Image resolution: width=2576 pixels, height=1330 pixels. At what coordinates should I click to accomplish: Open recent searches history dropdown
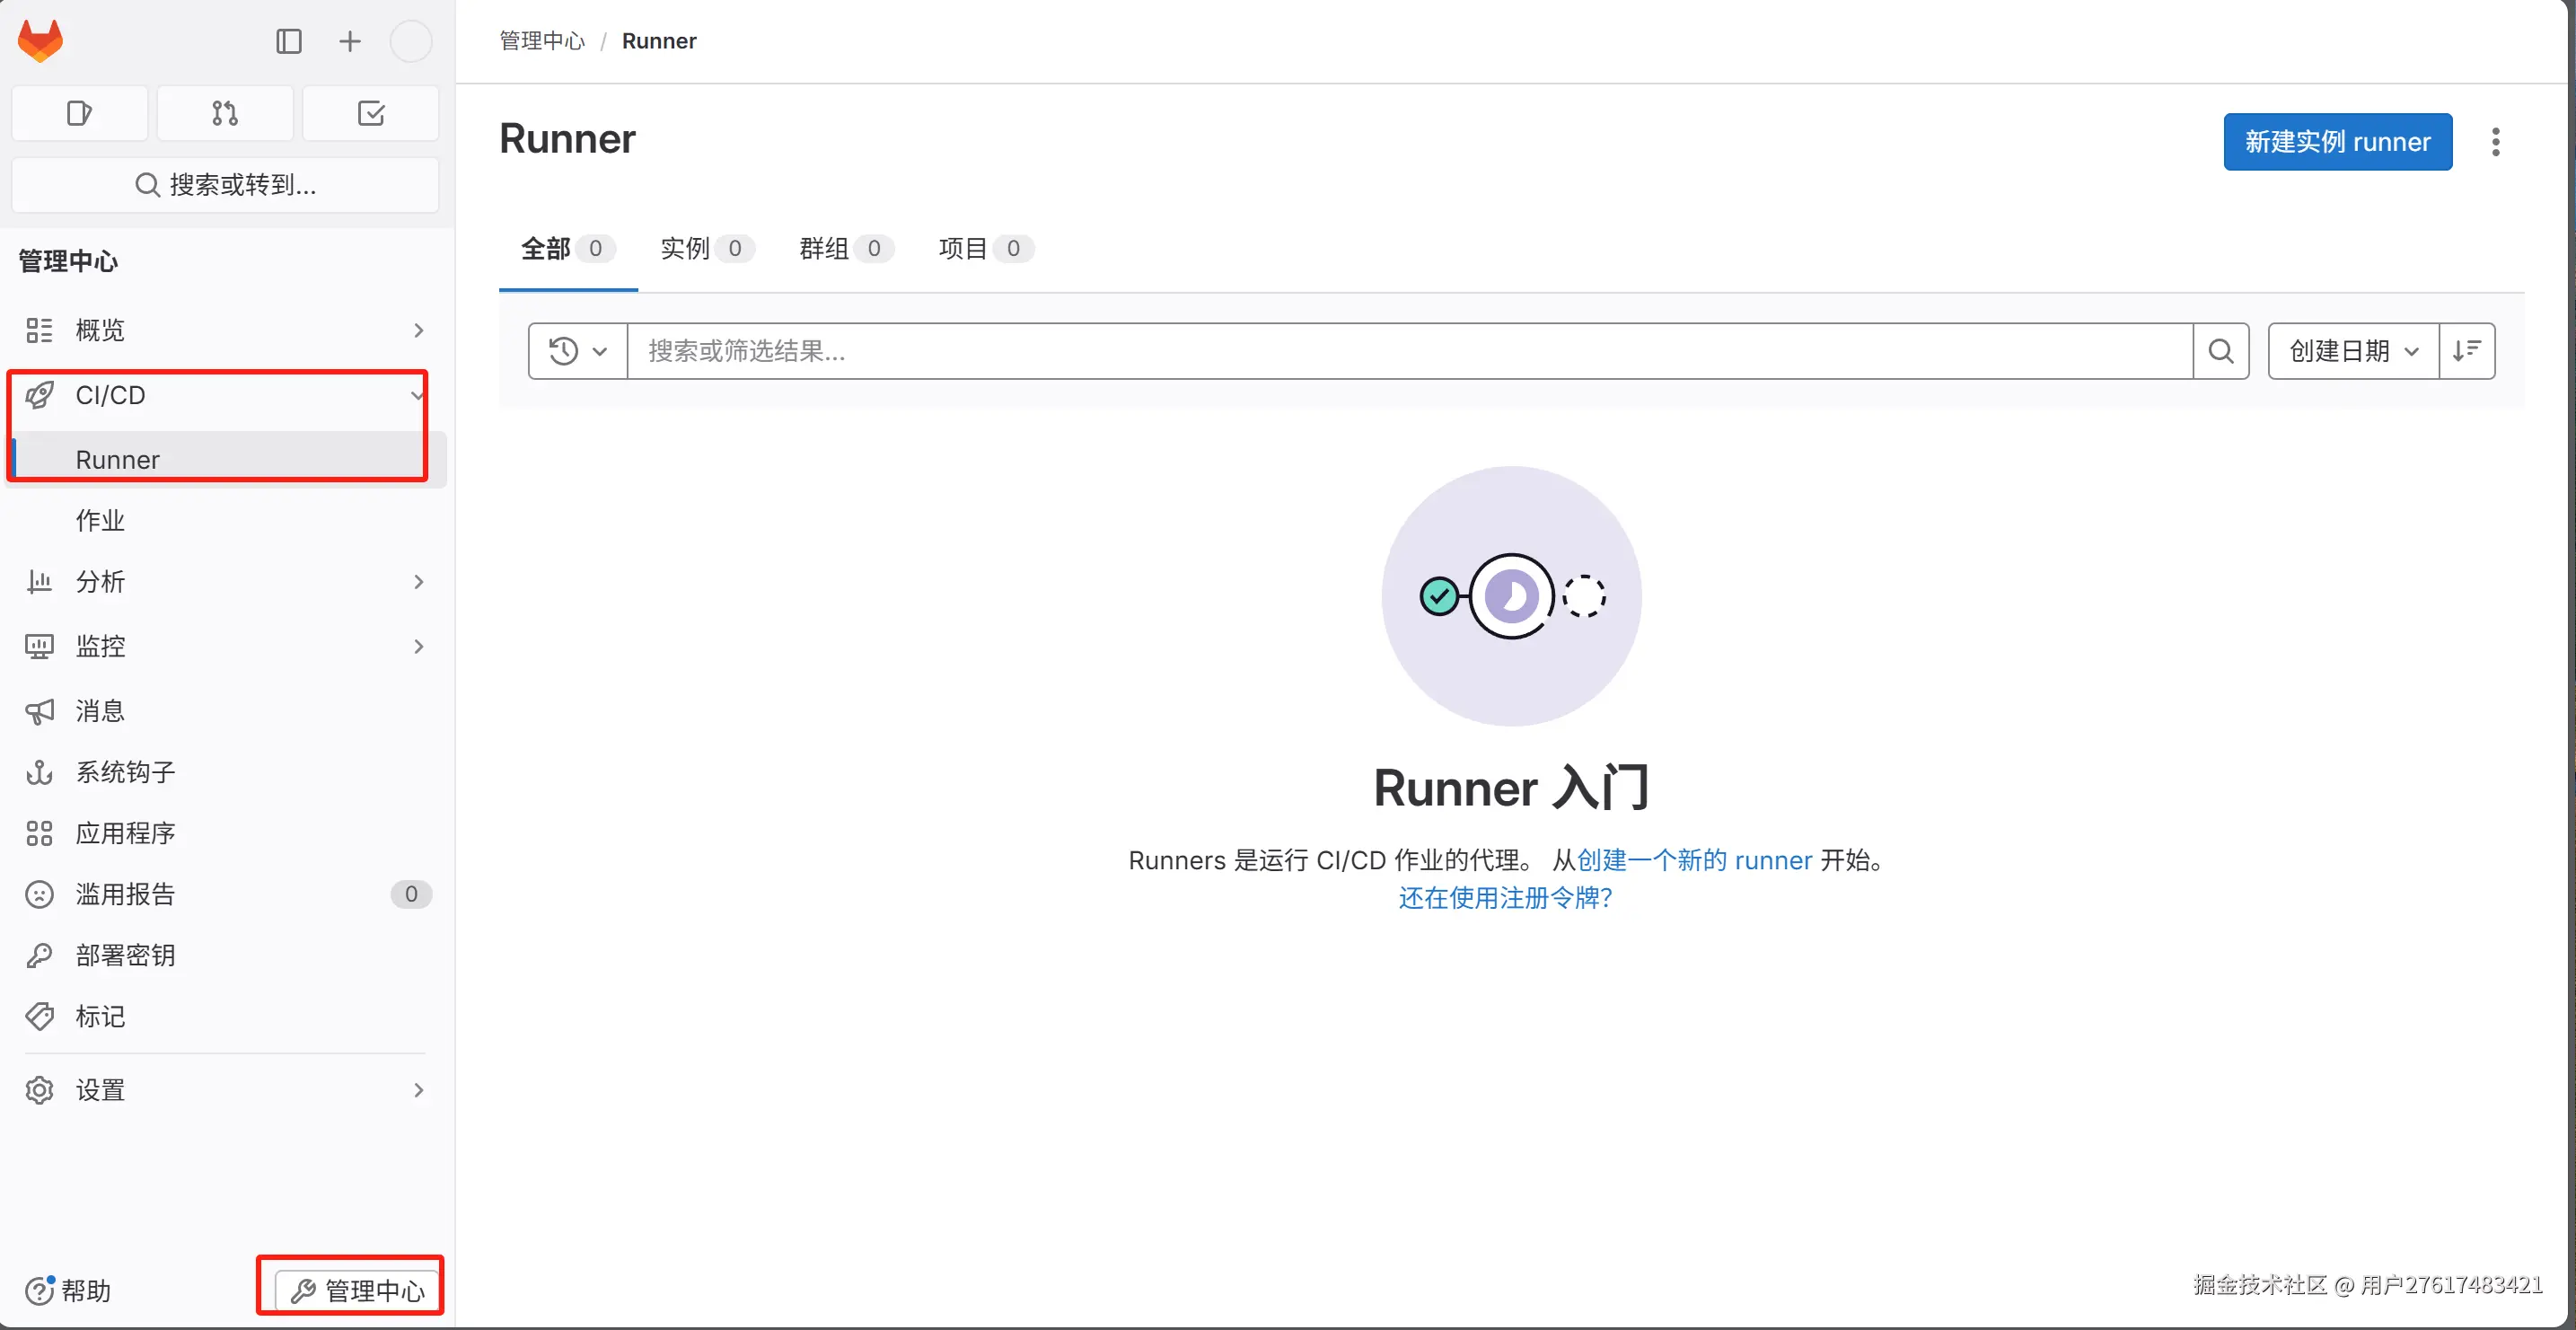tap(578, 351)
